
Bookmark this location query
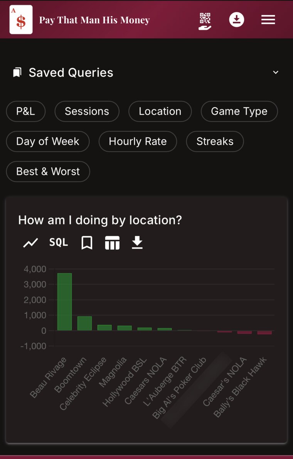coord(87,243)
